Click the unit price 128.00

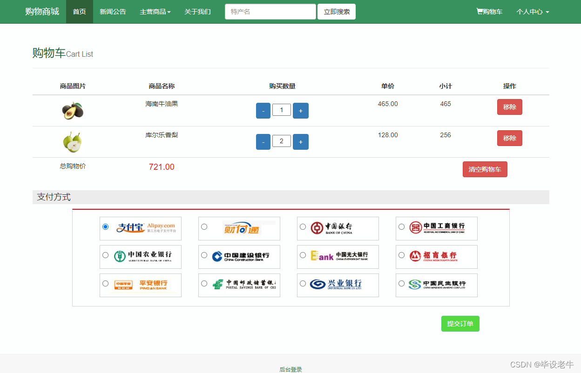388,135
